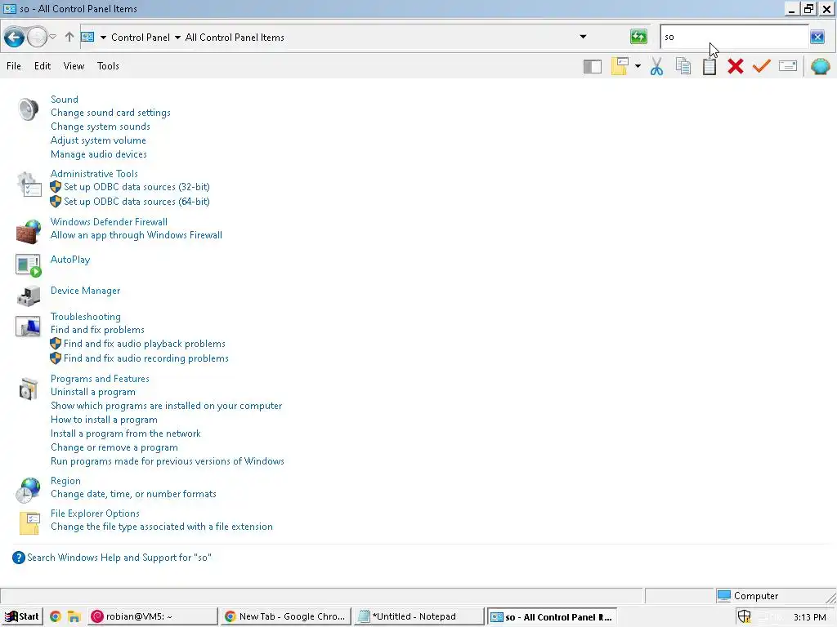
Task: Click the Administrative Tools icon
Action: [x=29, y=185]
